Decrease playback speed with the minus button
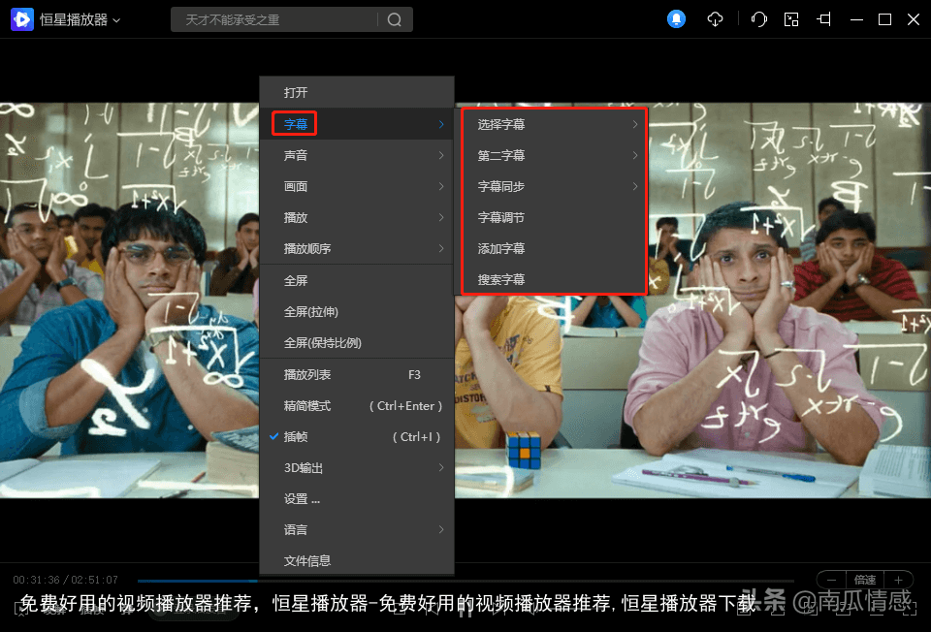The height and width of the screenshot is (632, 931). coord(831,580)
